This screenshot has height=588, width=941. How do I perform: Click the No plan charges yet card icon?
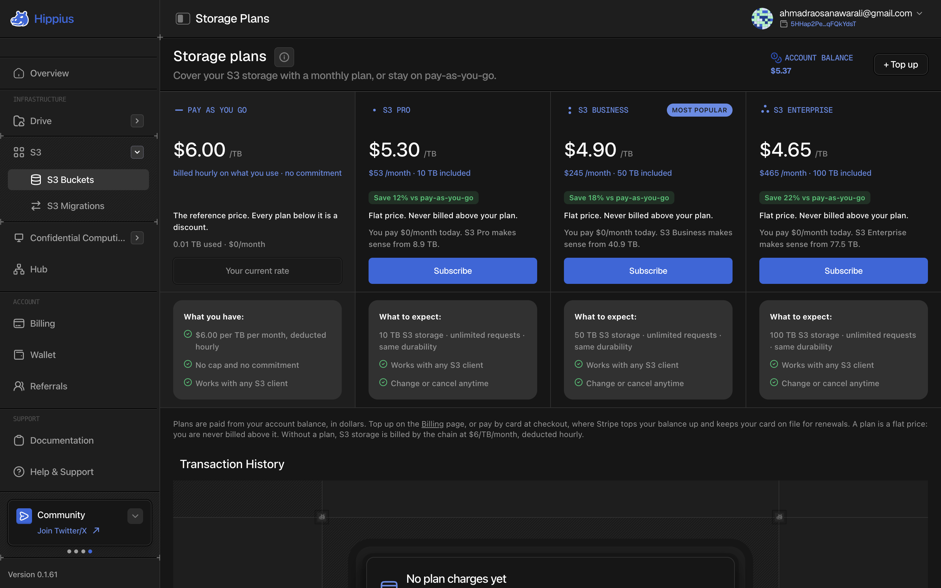(389, 584)
